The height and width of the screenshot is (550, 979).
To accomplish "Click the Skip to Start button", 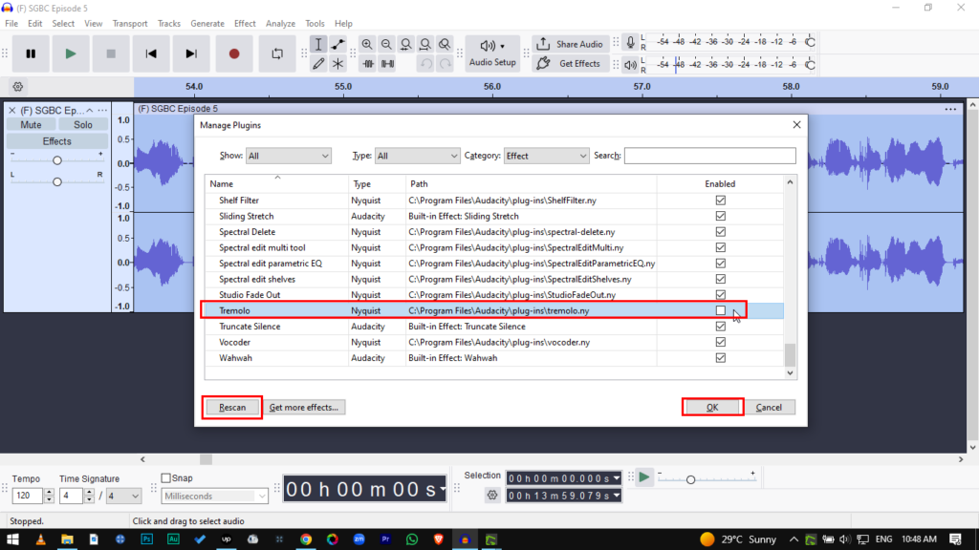I will [x=151, y=54].
